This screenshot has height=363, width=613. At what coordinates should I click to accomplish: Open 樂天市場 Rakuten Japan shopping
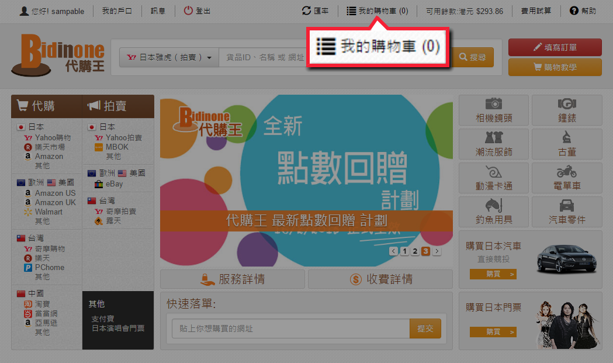(x=44, y=147)
